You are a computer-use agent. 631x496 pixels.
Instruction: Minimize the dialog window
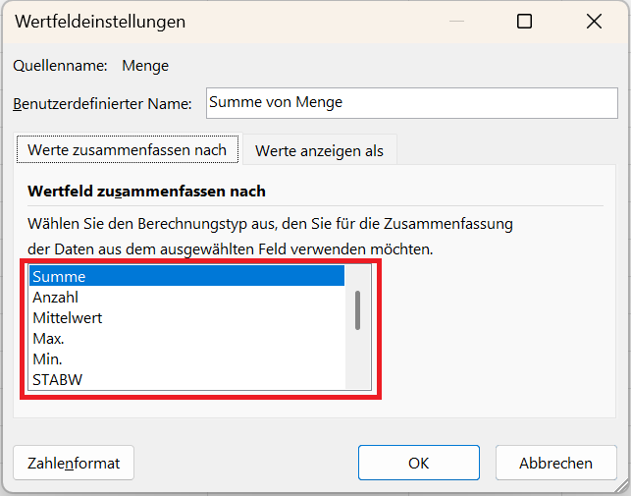point(457,22)
